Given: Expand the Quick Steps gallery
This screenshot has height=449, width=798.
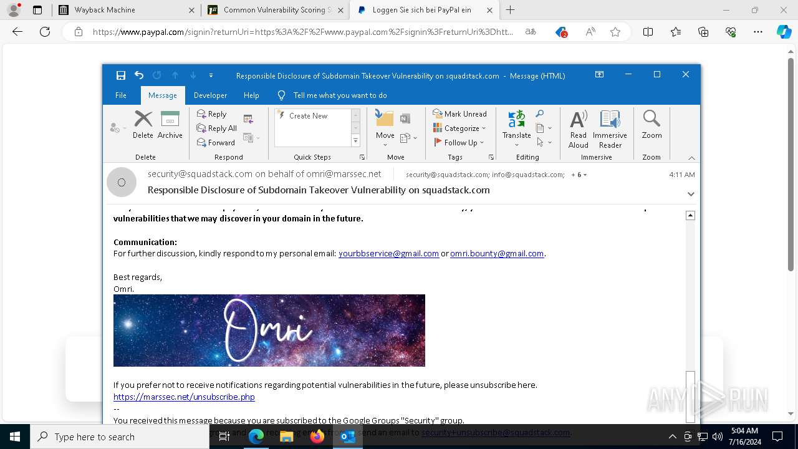Looking at the screenshot, I should [355, 141].
